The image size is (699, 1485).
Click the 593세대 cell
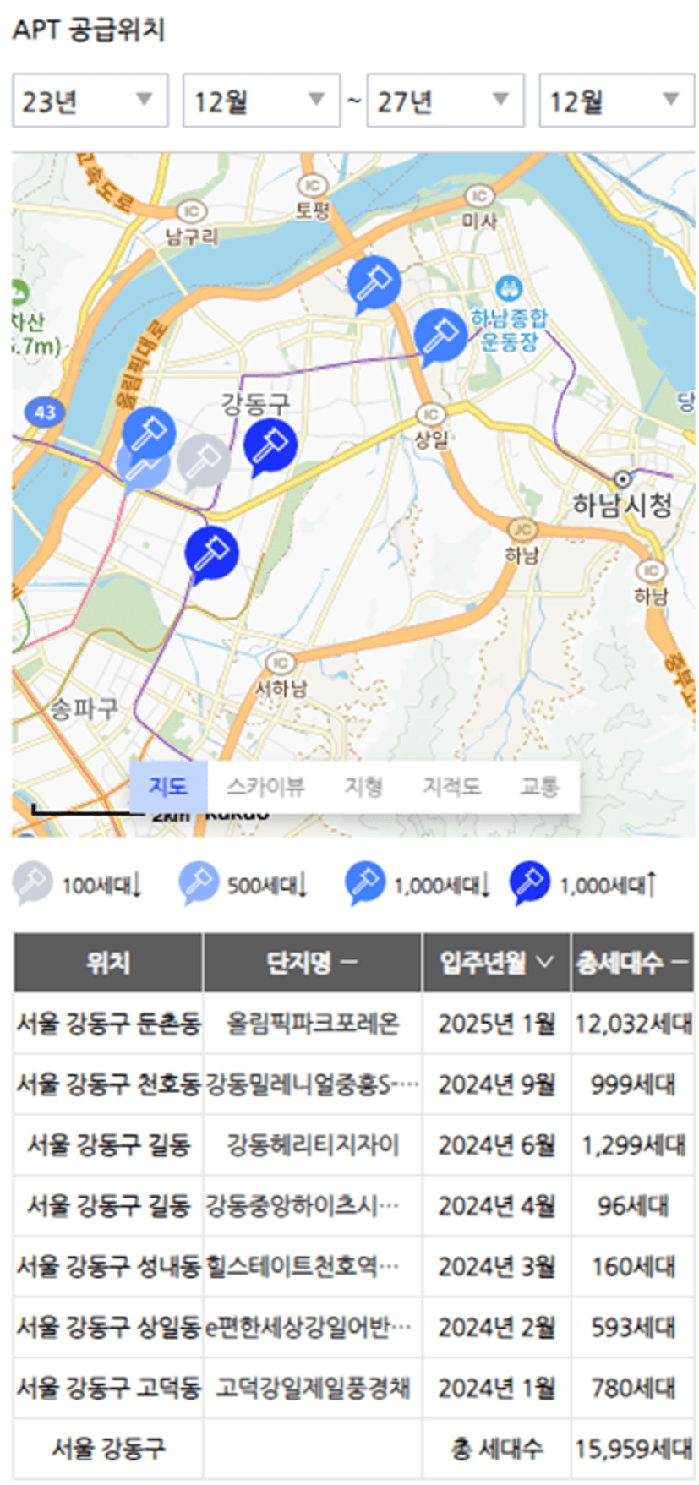click(x=632, y=1328)
